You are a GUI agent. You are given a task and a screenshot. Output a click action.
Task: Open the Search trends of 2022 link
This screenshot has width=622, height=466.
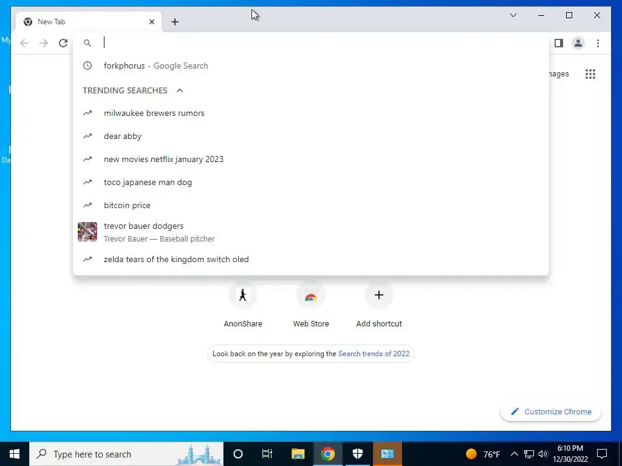tap(374, 354)
